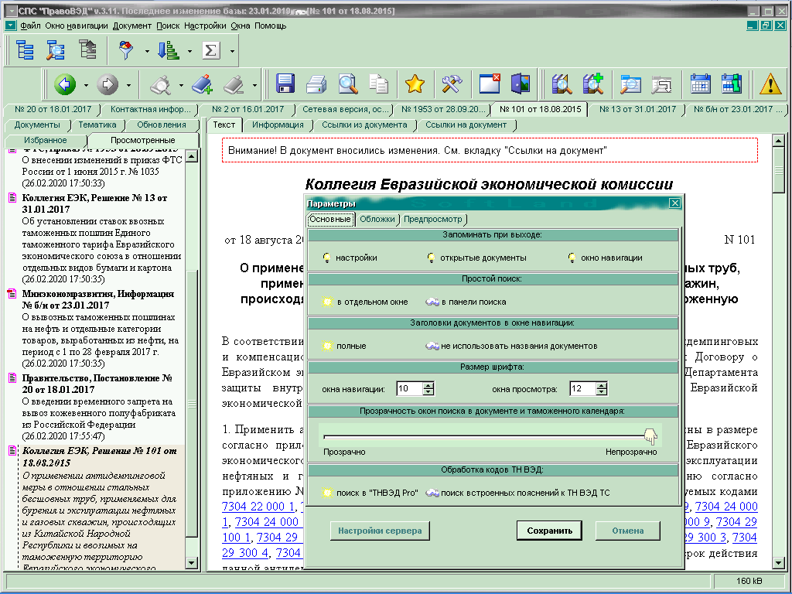Open back history dropdown arrow
The image size is (792, 594).
pos(86,85)
